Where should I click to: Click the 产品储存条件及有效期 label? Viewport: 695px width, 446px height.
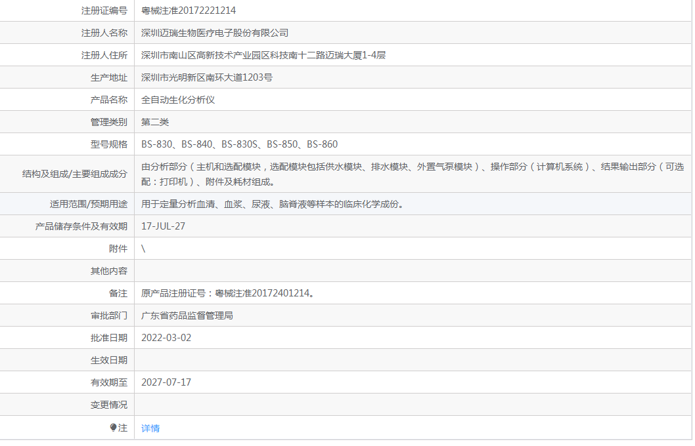pyautogui.click(x=81, y=226)
